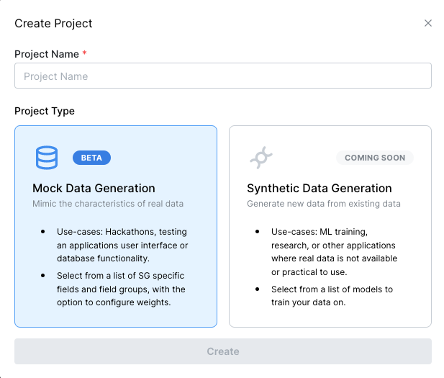Click the Project Name label
Viewport: 444px width, 378px height.
tap(47, 54)
